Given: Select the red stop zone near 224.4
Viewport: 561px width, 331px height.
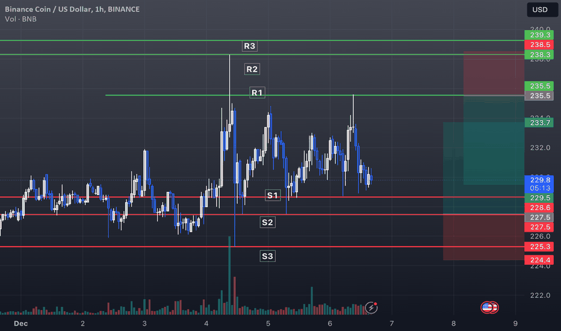Looking at the screenshot, I should click(x=484, y=237).
